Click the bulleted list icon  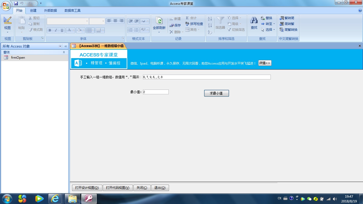[136, 30]
